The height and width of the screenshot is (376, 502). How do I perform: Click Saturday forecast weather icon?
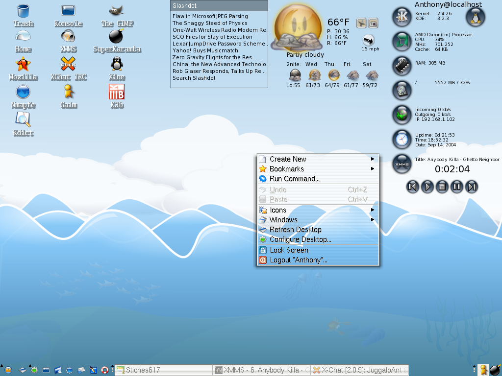[372, 75]
